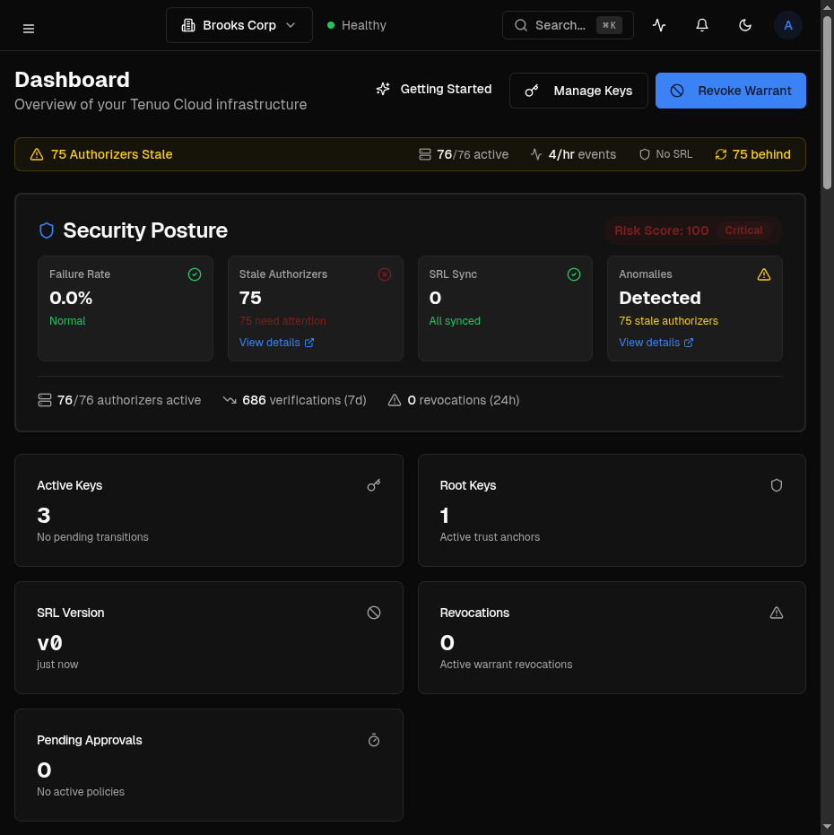Click the timer icon on Pending Approvals card
The width and height of the screenshot is (834, 835).
point(374,740)
